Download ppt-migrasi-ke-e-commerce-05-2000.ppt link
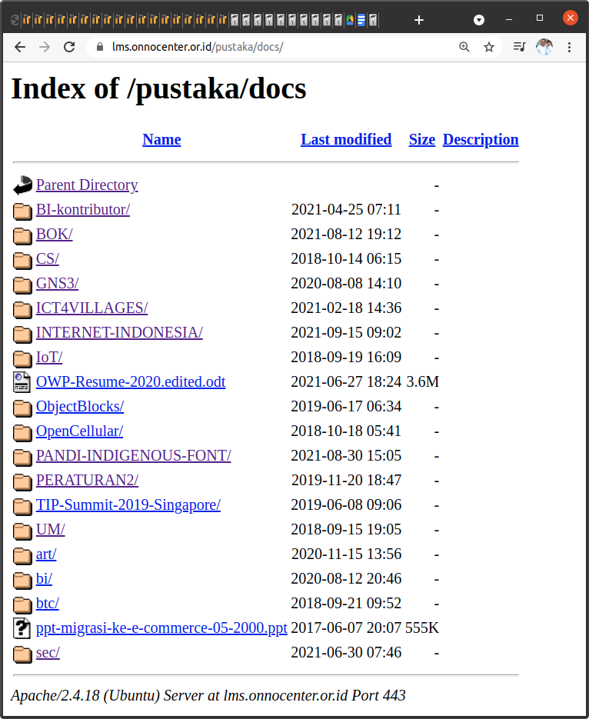The height and width of the screenshot is (719, 589). coord(161,627)
